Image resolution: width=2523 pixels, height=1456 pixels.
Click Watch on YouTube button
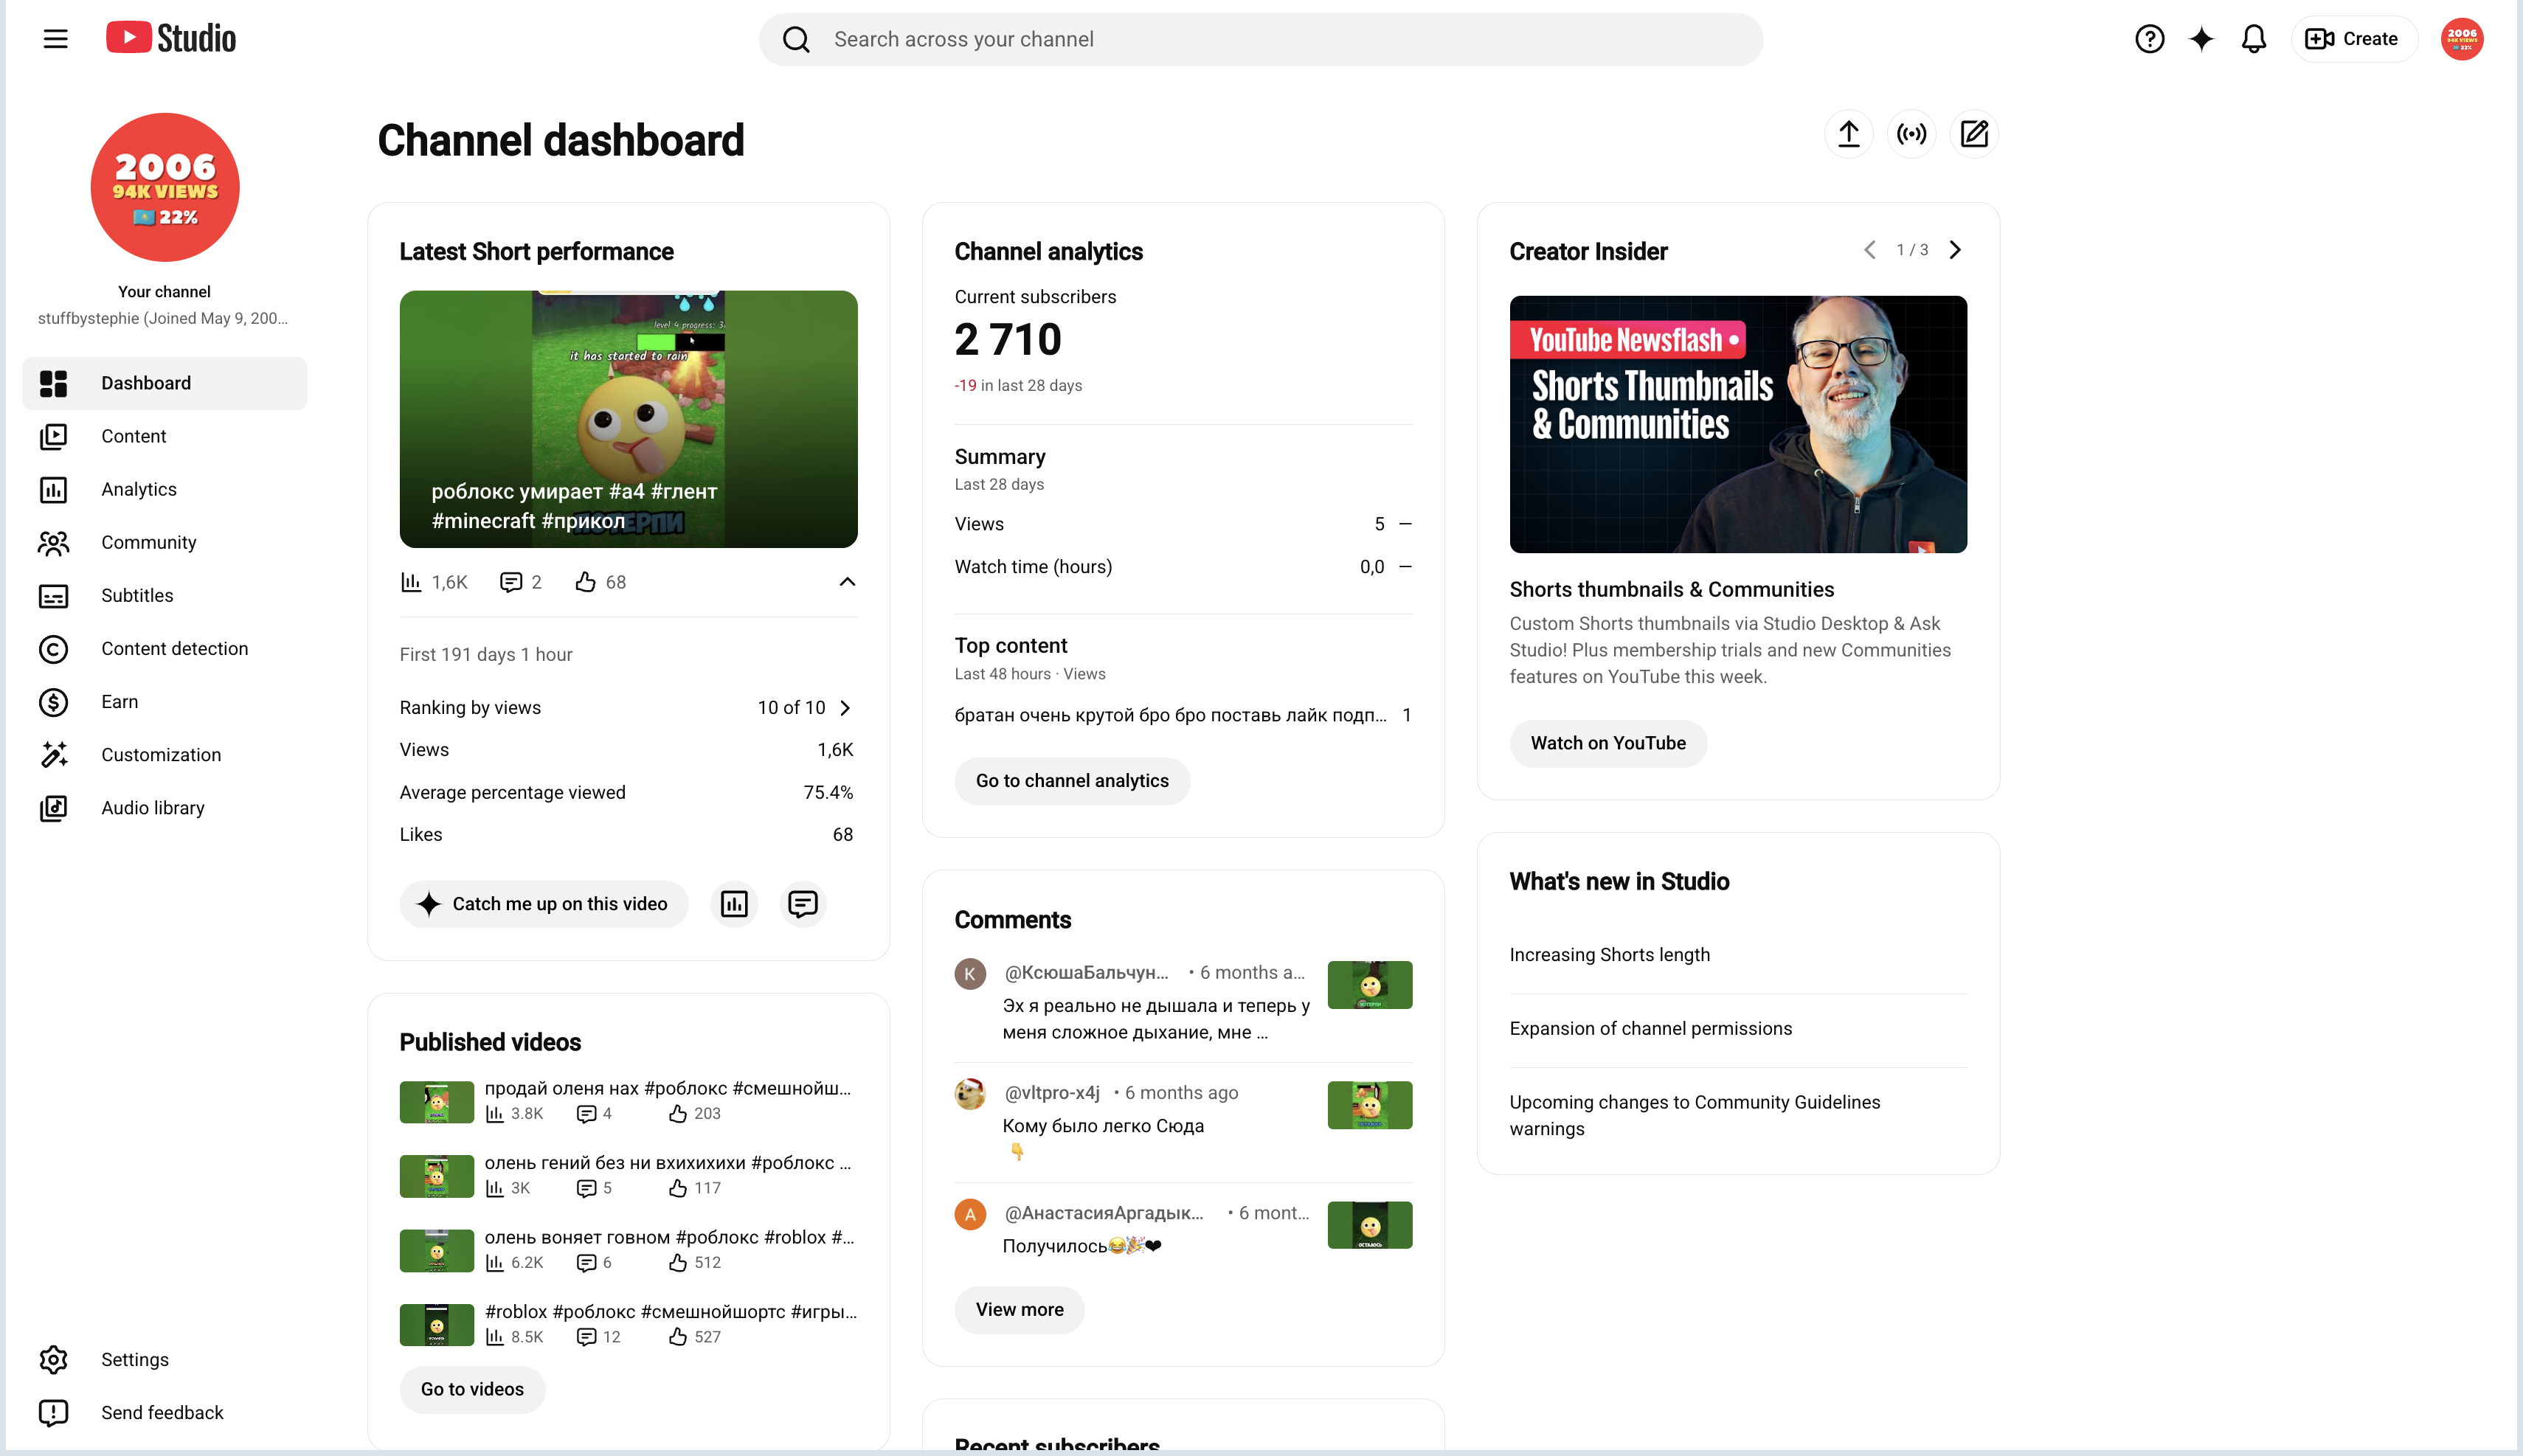1608,743
